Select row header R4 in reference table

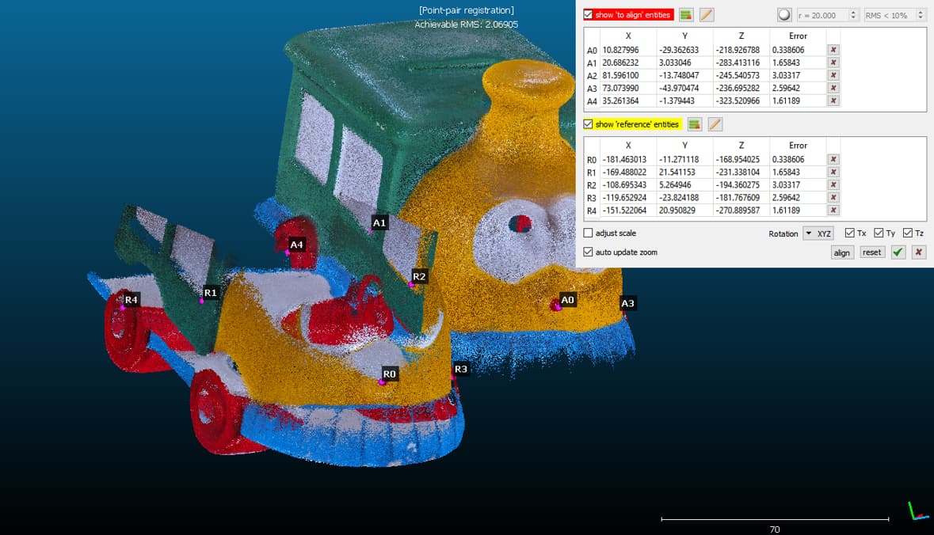click(592, 211)
